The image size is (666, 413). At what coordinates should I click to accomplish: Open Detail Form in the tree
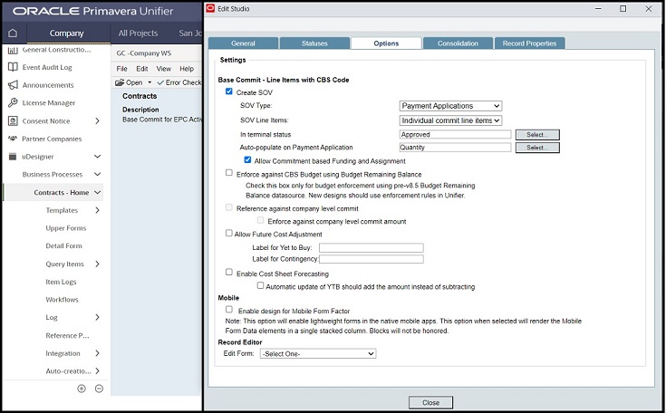[x=63, y=245]
